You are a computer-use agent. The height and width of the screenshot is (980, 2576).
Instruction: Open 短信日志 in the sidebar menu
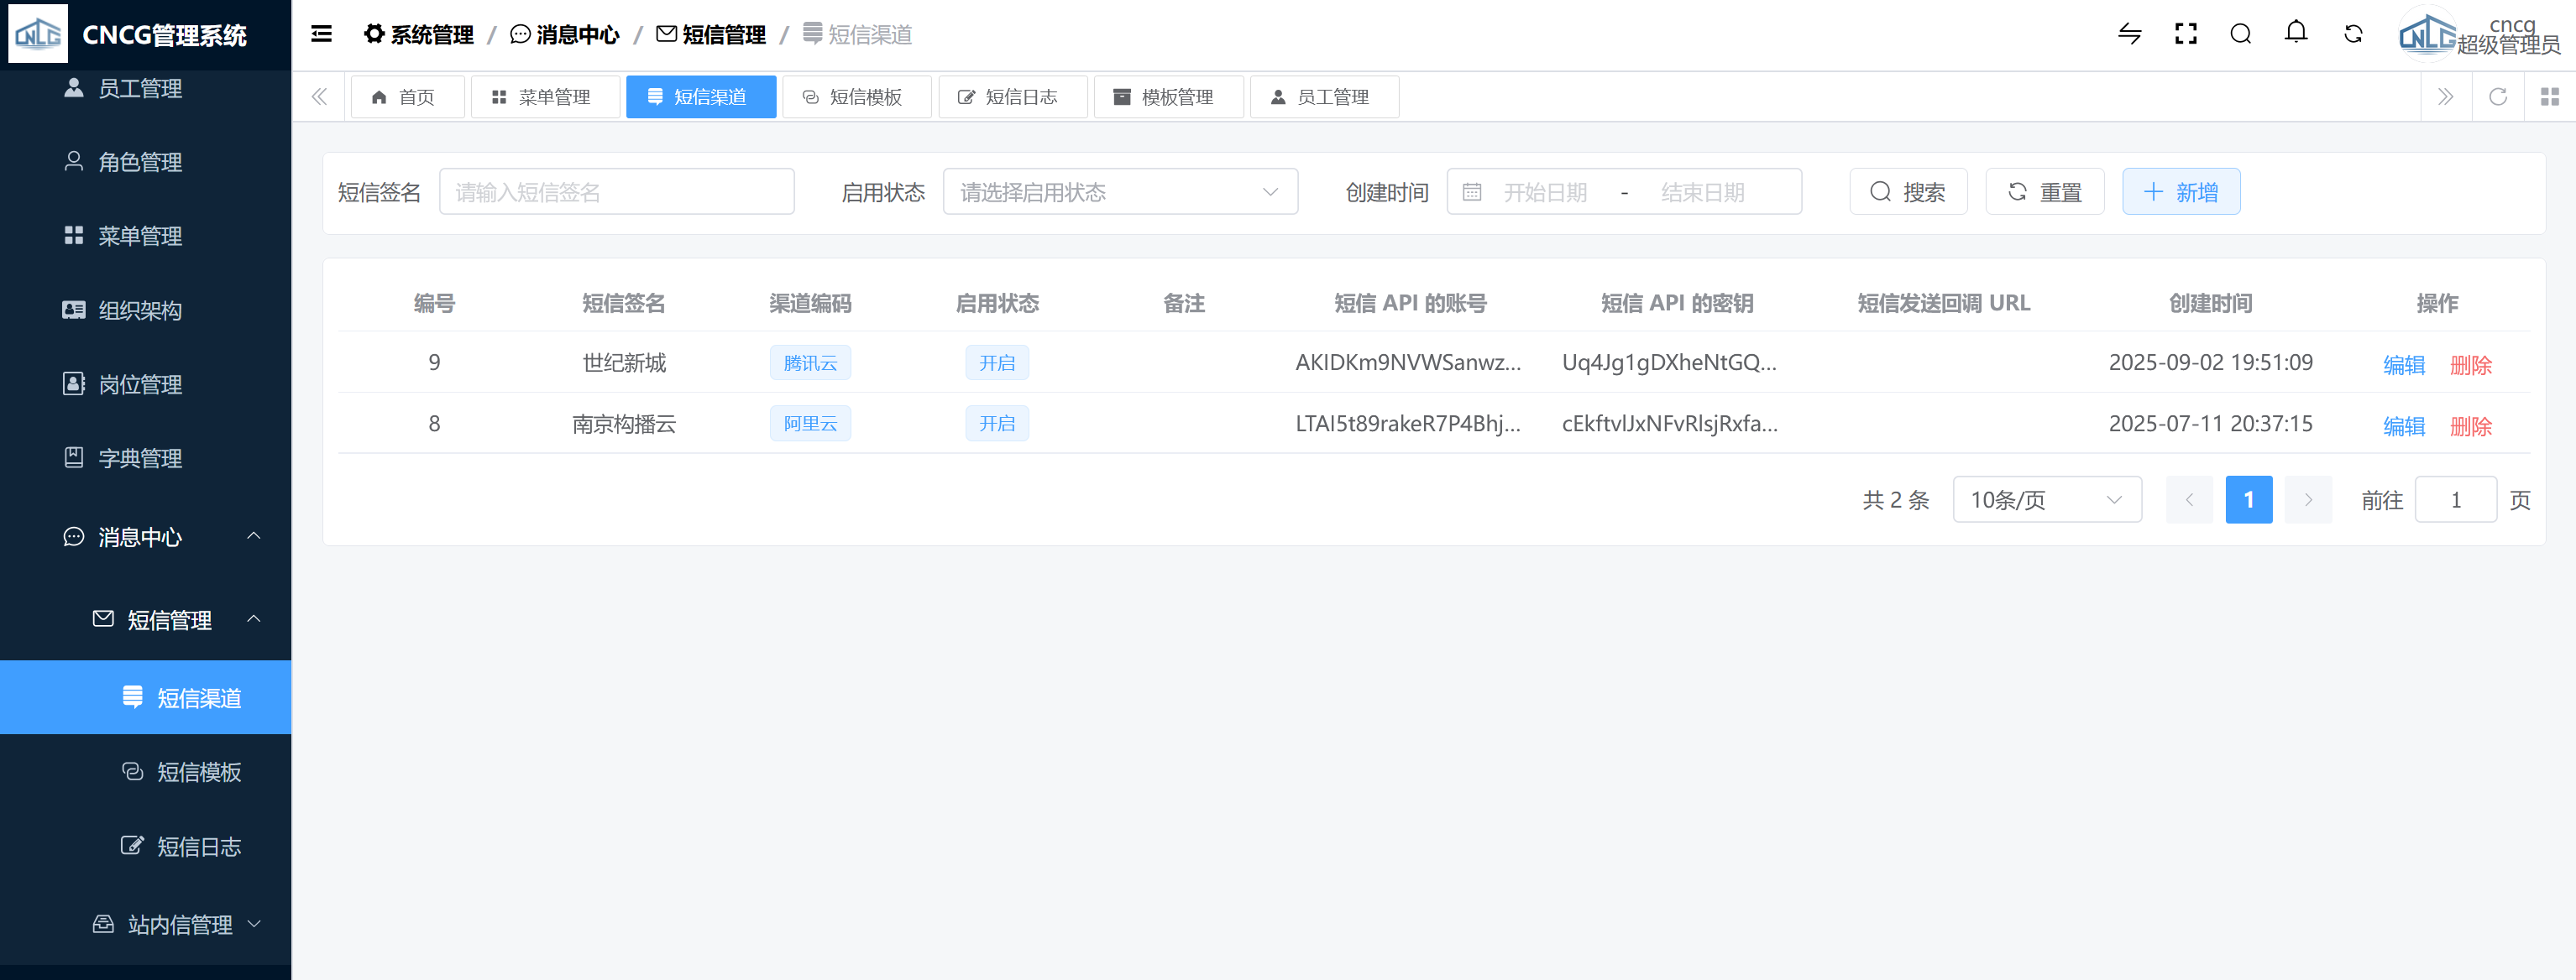[198, 847]
